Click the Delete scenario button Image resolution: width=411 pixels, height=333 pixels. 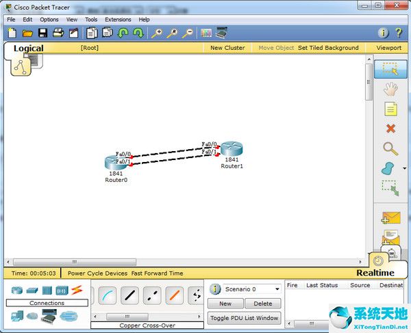(x=263, y=304)
